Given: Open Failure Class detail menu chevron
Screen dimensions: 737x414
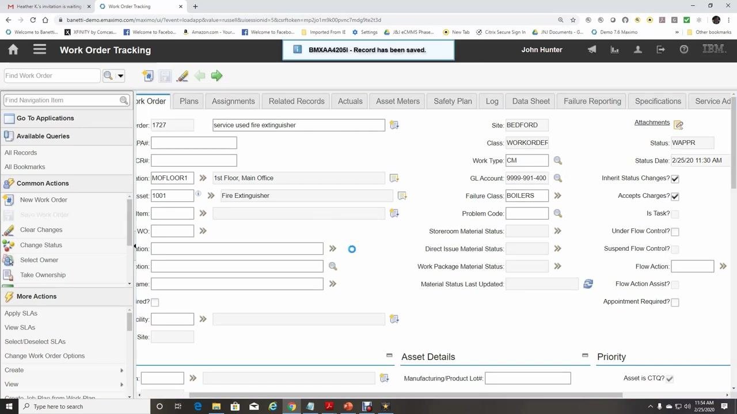Looking at the screenshot, I should tap(557, 195).
